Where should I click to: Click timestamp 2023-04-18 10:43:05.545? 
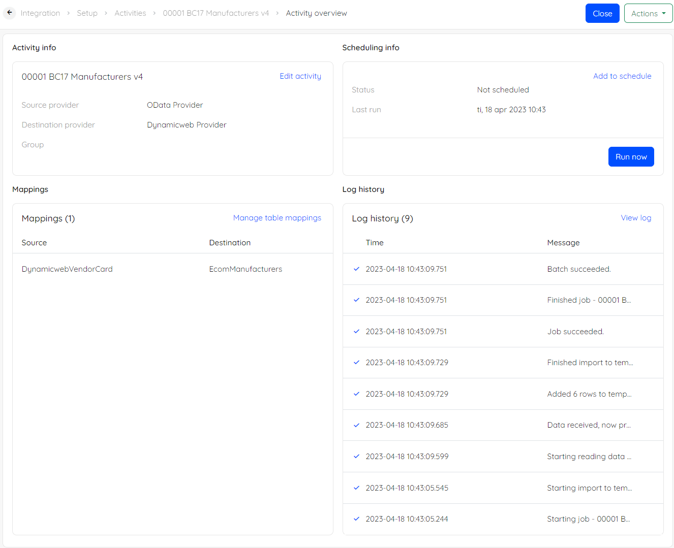click(407, 488)
